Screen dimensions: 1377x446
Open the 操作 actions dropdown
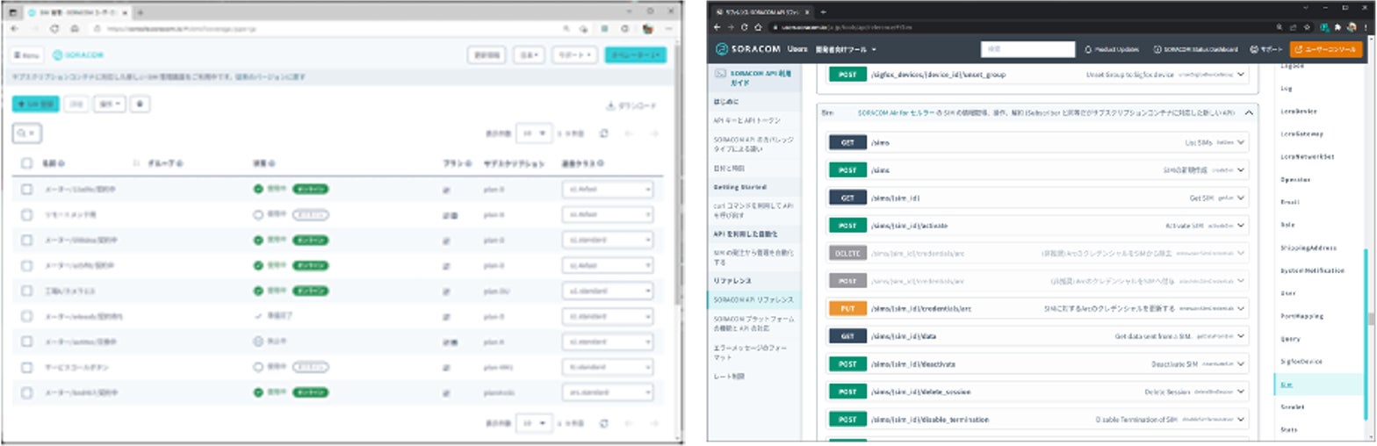109,104
